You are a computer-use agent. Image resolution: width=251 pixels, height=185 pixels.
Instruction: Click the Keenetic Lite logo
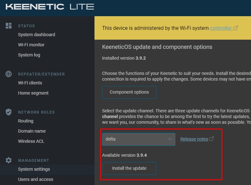tap(50, 7)
